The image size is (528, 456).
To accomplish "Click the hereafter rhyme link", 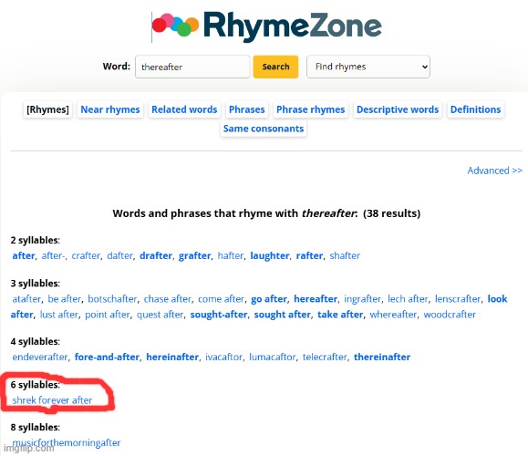I will click(x=316, y=299).
